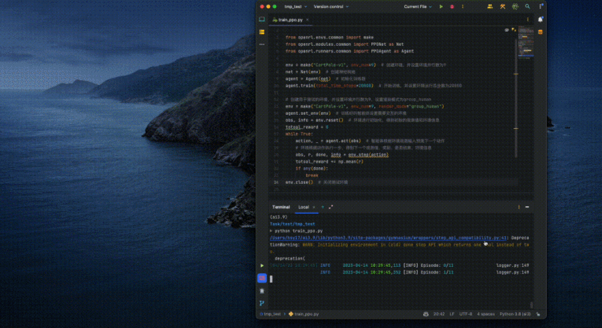The height and width of the screenshot is (328, 602).
Task: Click the red Debug bug icon
Action: (x=452, y=7)
